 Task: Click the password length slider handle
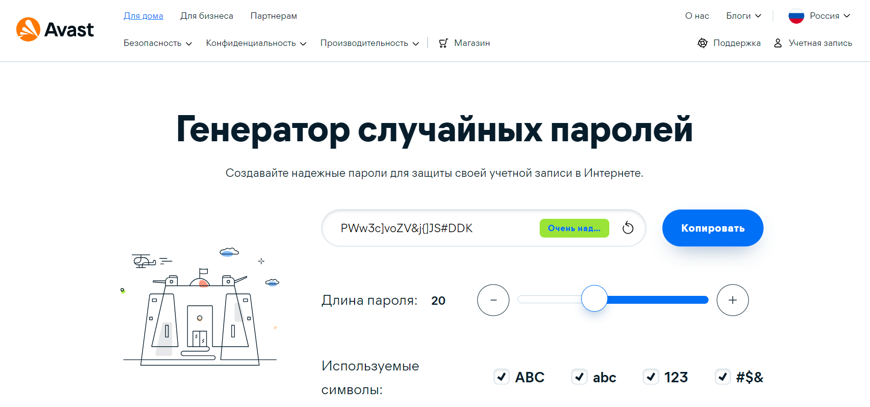point(594,298)
